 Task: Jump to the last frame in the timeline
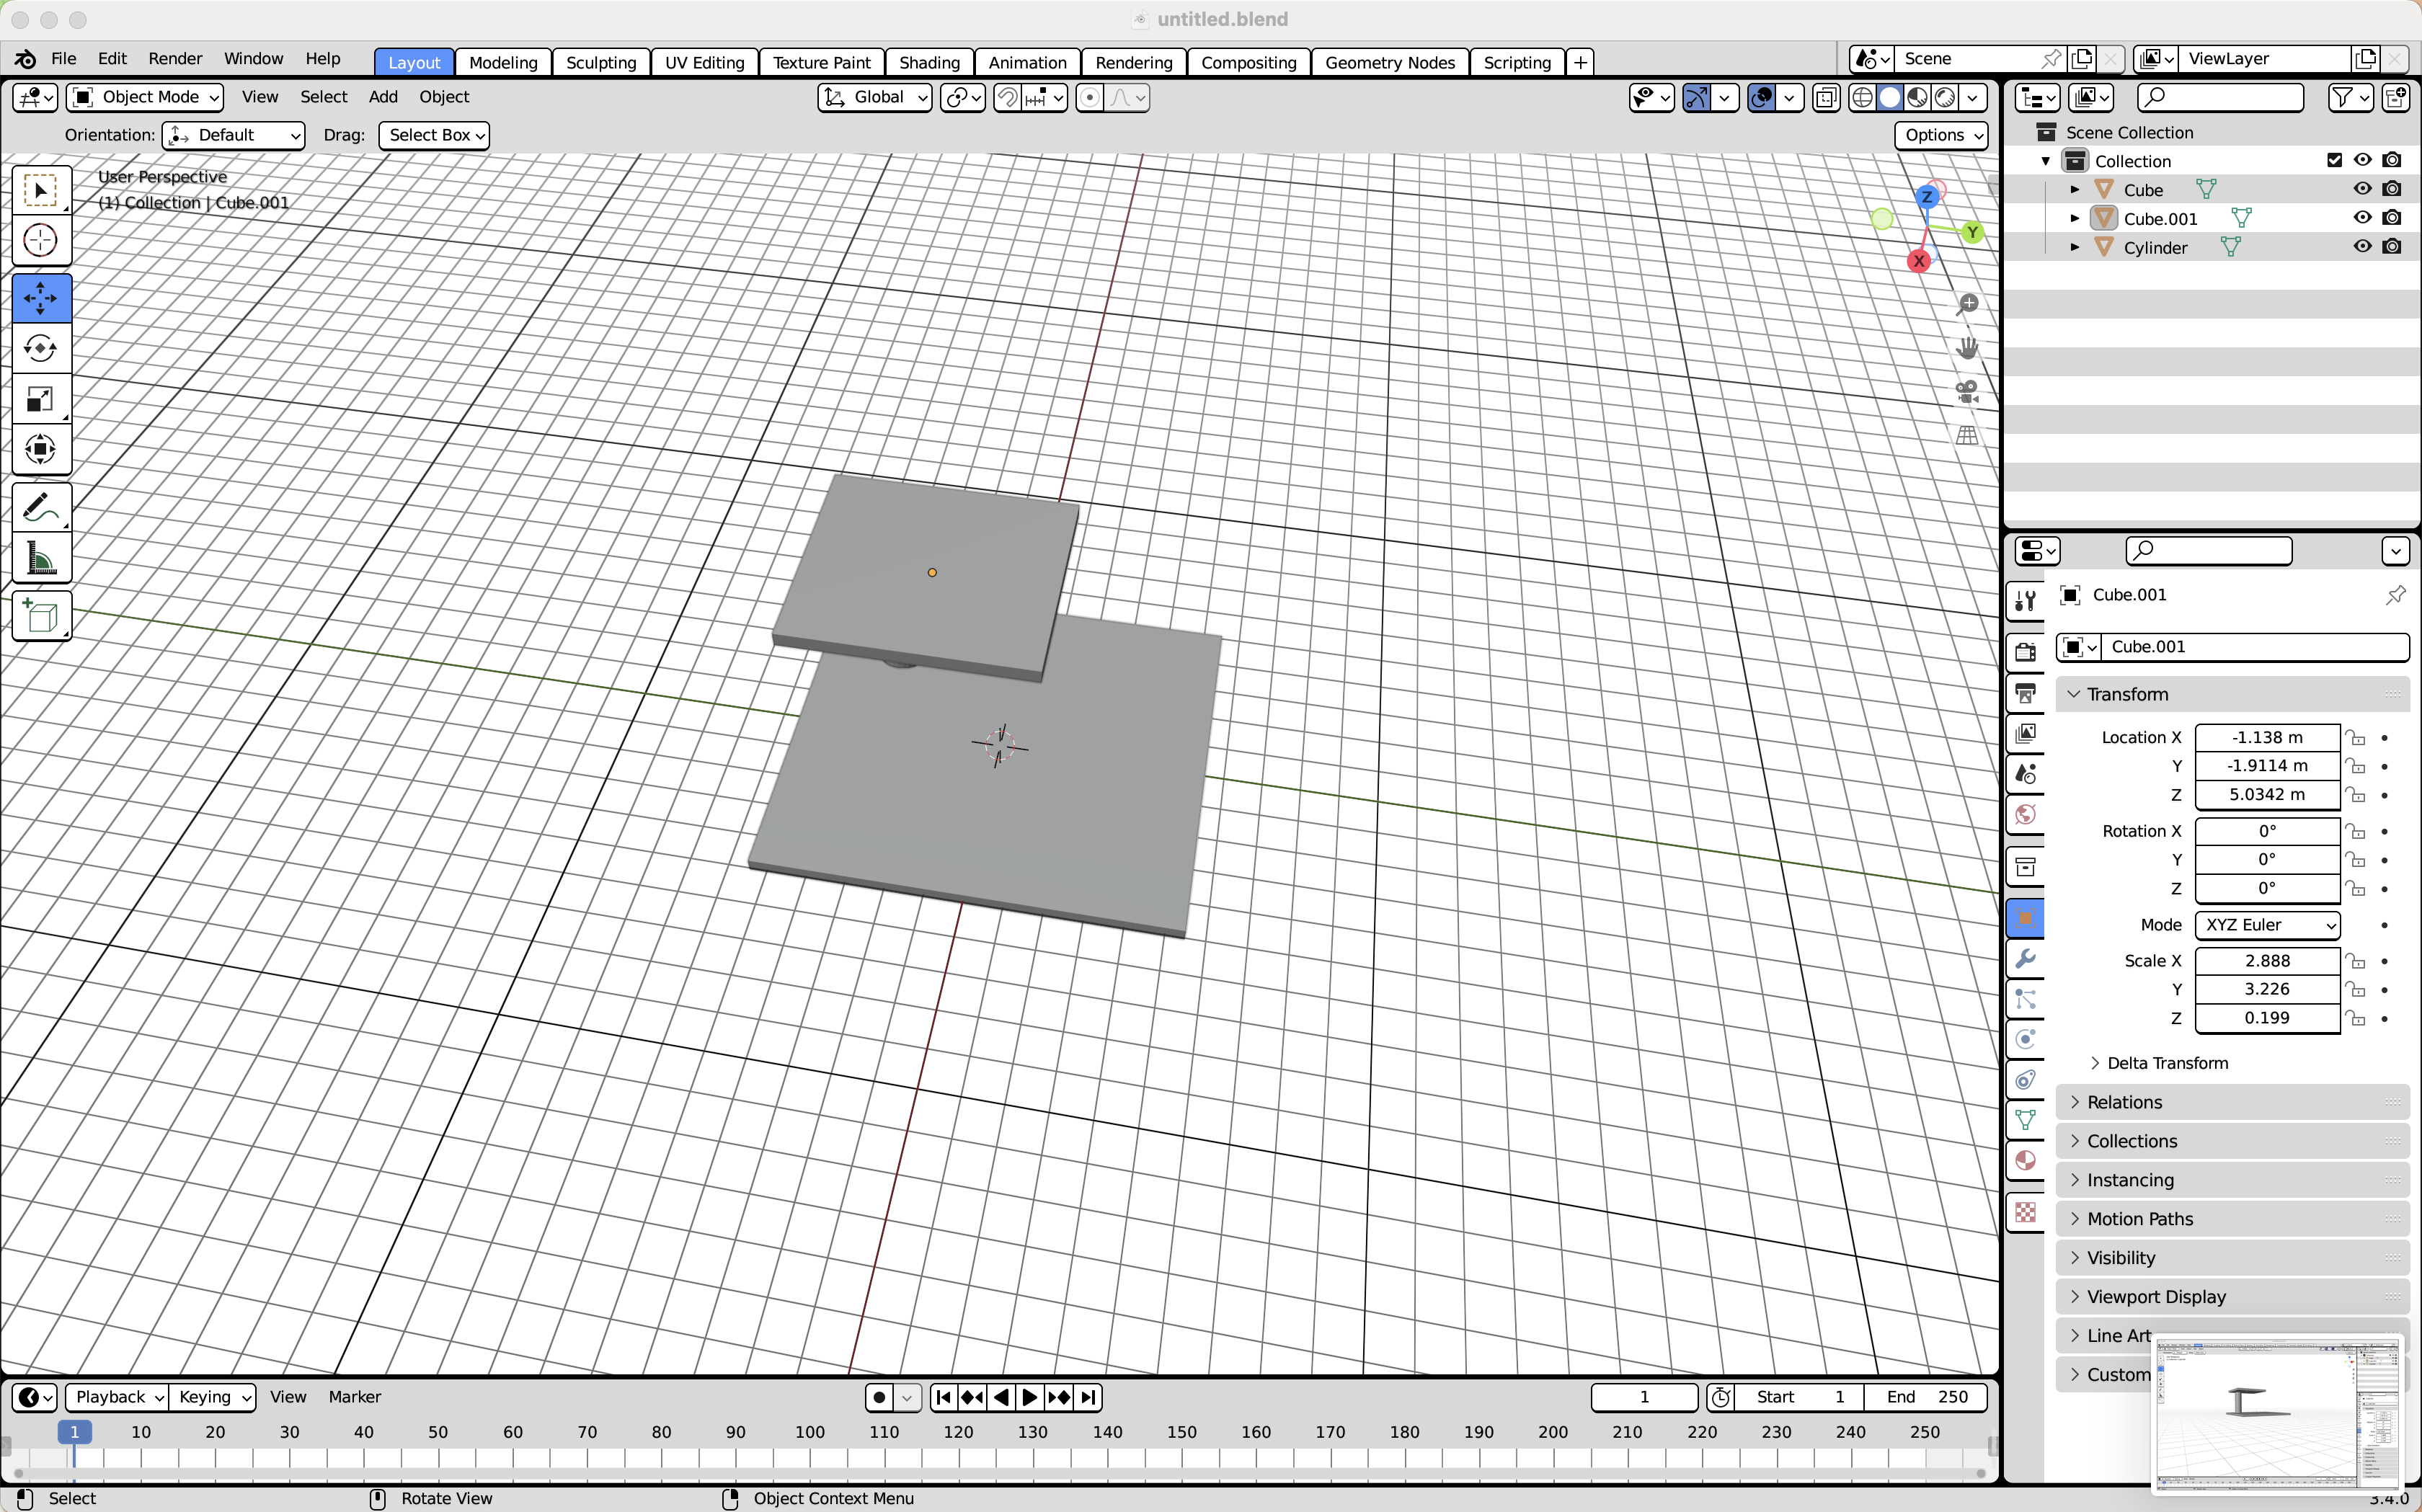(1089, 1397)
